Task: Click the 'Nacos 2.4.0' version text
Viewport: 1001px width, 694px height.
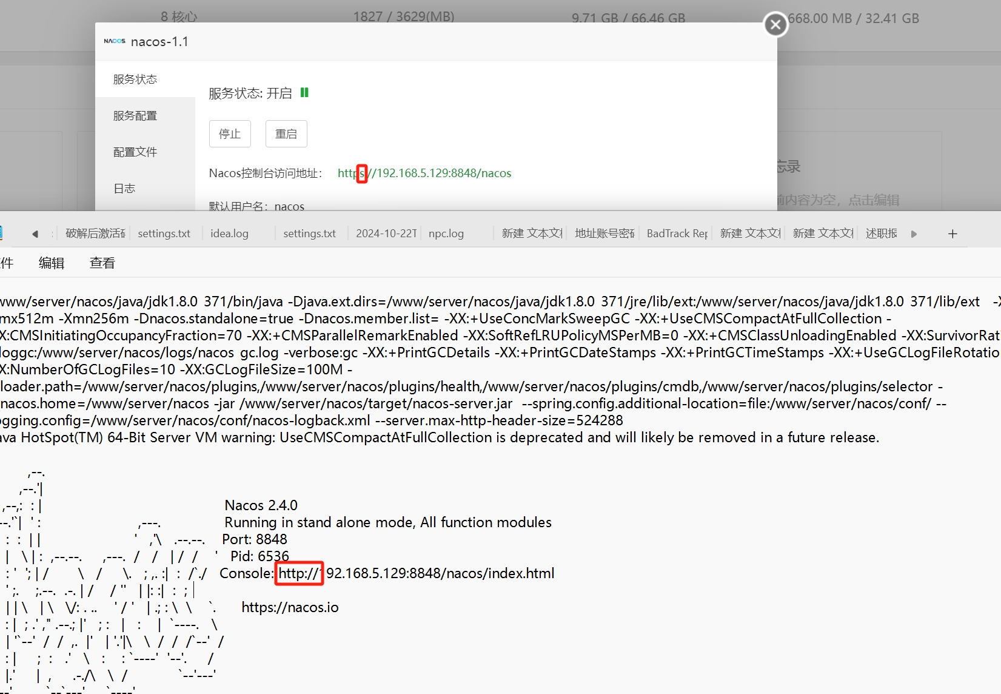Action: pyautogui.click(x=261, y=505)
